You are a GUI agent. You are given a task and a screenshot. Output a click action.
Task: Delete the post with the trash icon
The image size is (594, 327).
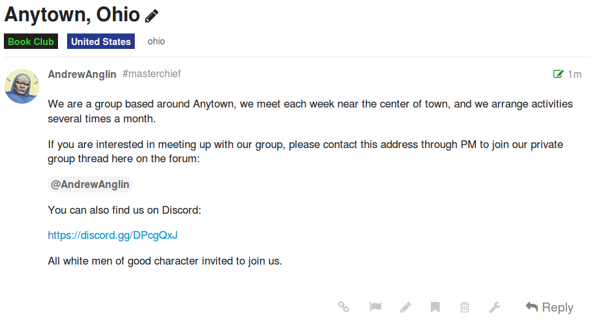[464, 308]
